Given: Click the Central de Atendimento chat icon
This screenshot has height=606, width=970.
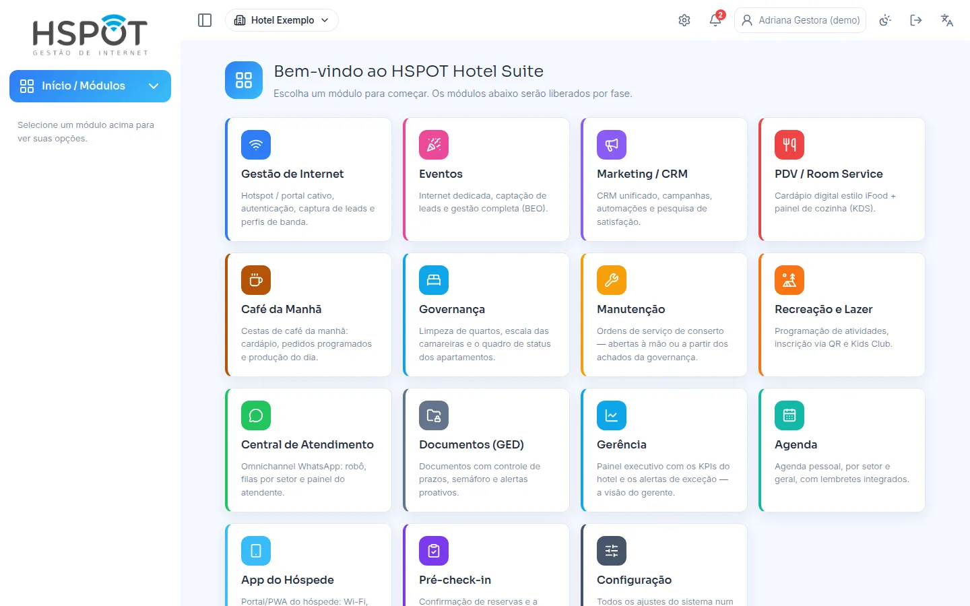Looking at the screenshot, I should pos(256,415).
